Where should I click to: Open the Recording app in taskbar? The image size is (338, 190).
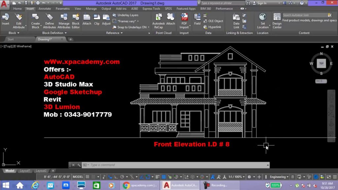click(x=220, y=185)
